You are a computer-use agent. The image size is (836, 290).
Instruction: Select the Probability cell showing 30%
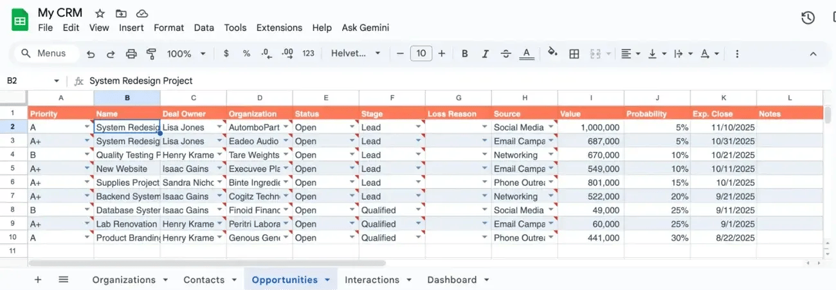point(657,238)
